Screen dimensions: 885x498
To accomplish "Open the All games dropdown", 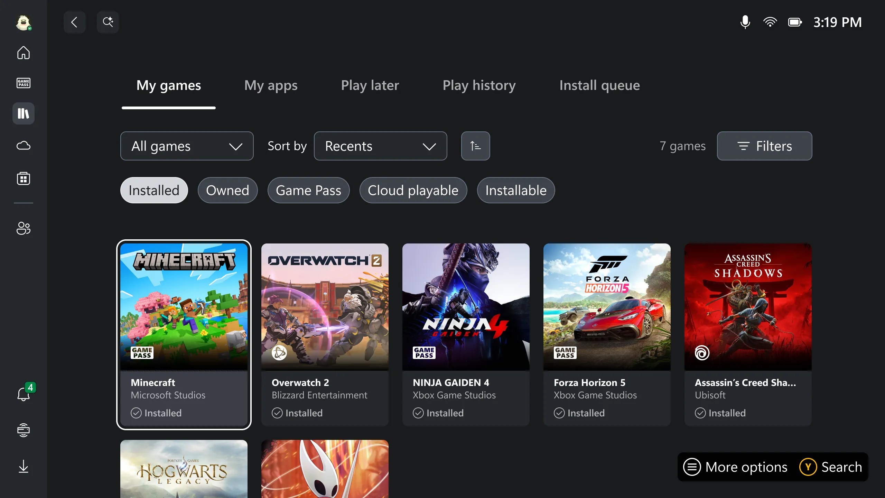I will tap(187, 146).
